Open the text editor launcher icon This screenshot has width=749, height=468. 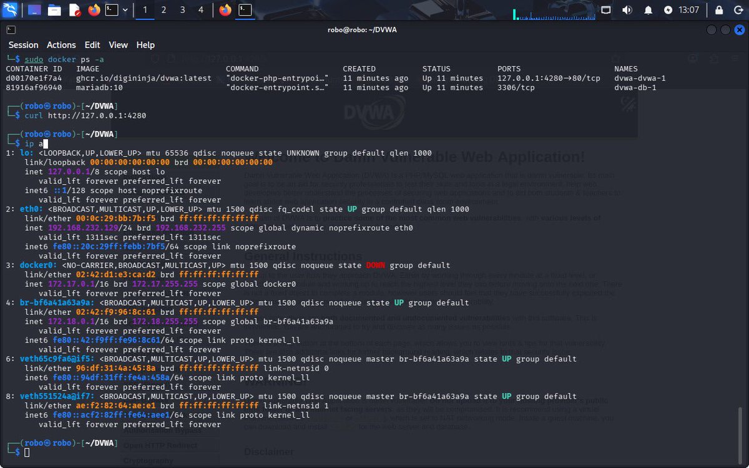[x=74, y=10]
